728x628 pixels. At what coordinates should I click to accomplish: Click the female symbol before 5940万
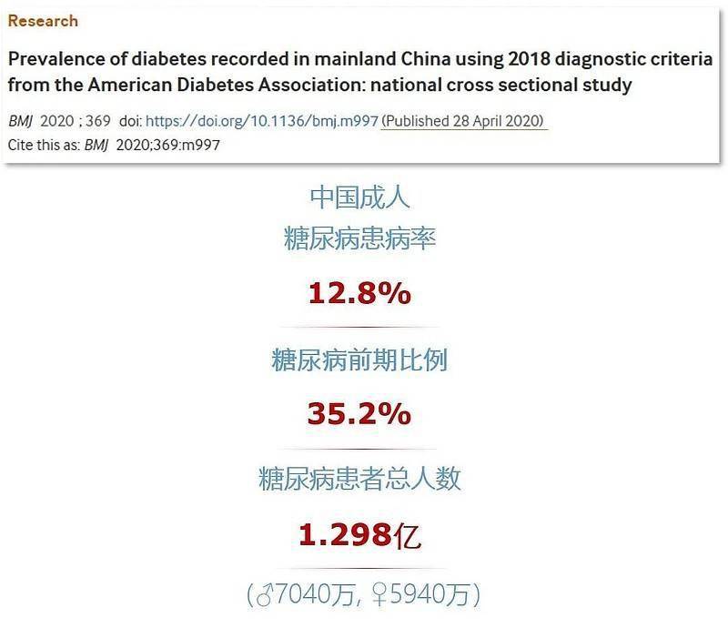click(379, 595)
